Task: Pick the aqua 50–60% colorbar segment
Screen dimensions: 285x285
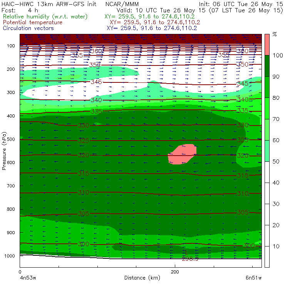Action: [x=267, y=151]
